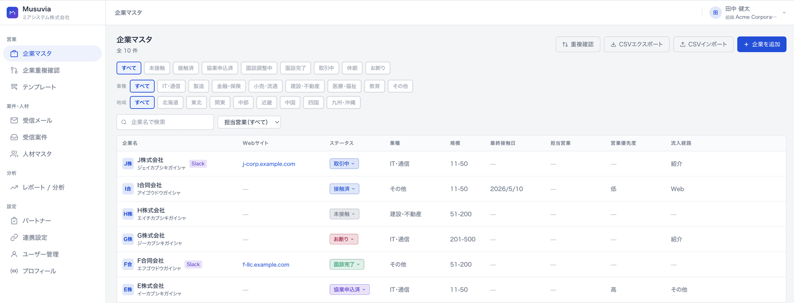Screen dimensions: 794x303
Task: Click the F合 avatar icon
Action: [128, 264]
